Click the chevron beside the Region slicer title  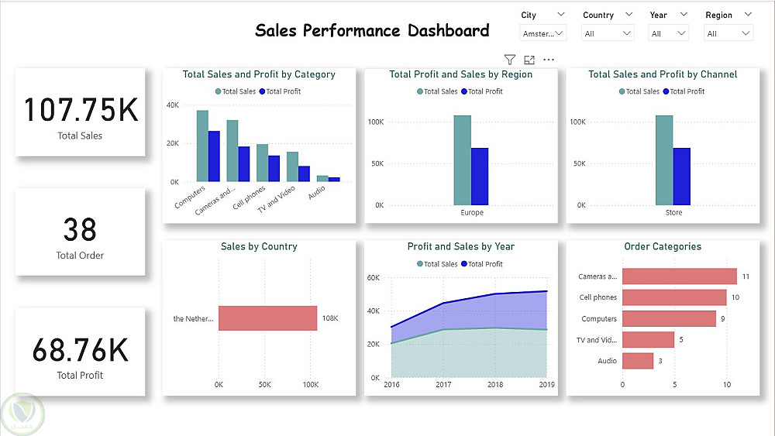pyautogui.click(x=747, y=15)
